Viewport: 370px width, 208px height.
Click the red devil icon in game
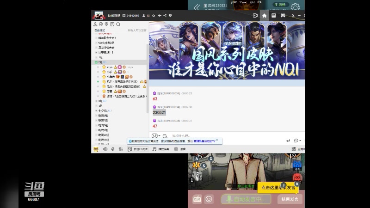[297, 177]
